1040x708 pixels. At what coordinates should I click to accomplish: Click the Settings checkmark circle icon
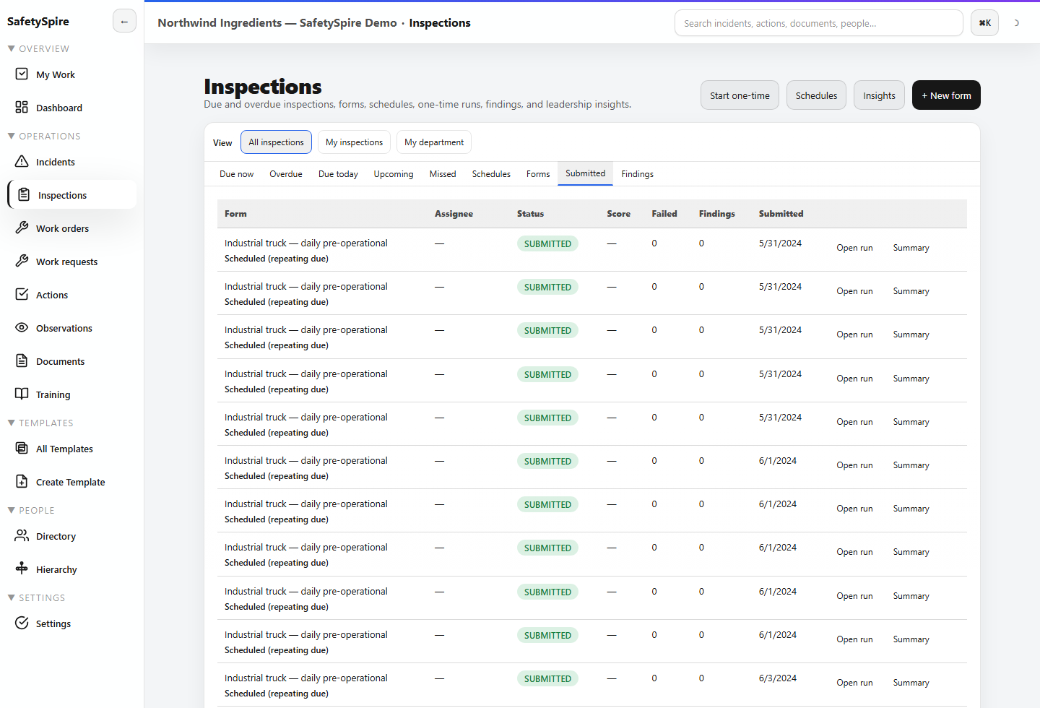click(22, 623)
